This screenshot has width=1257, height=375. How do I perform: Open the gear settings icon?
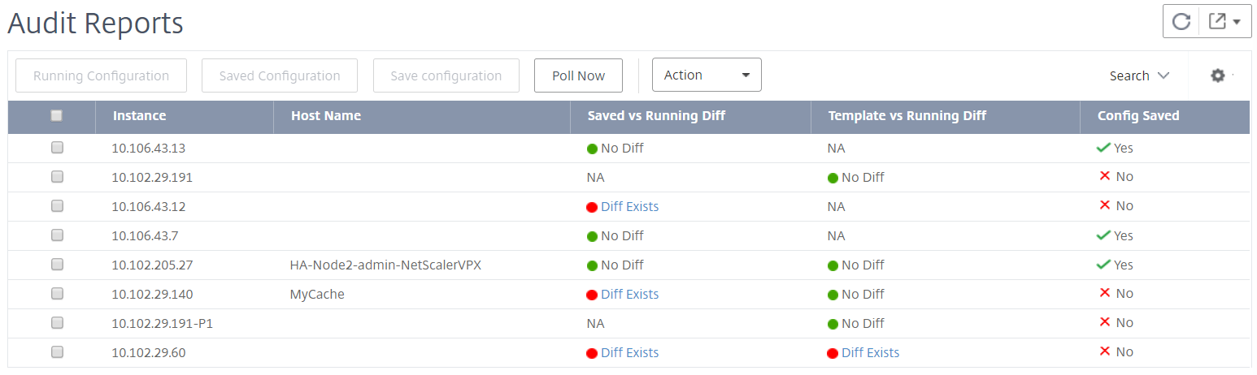[x=1217, y=75]
